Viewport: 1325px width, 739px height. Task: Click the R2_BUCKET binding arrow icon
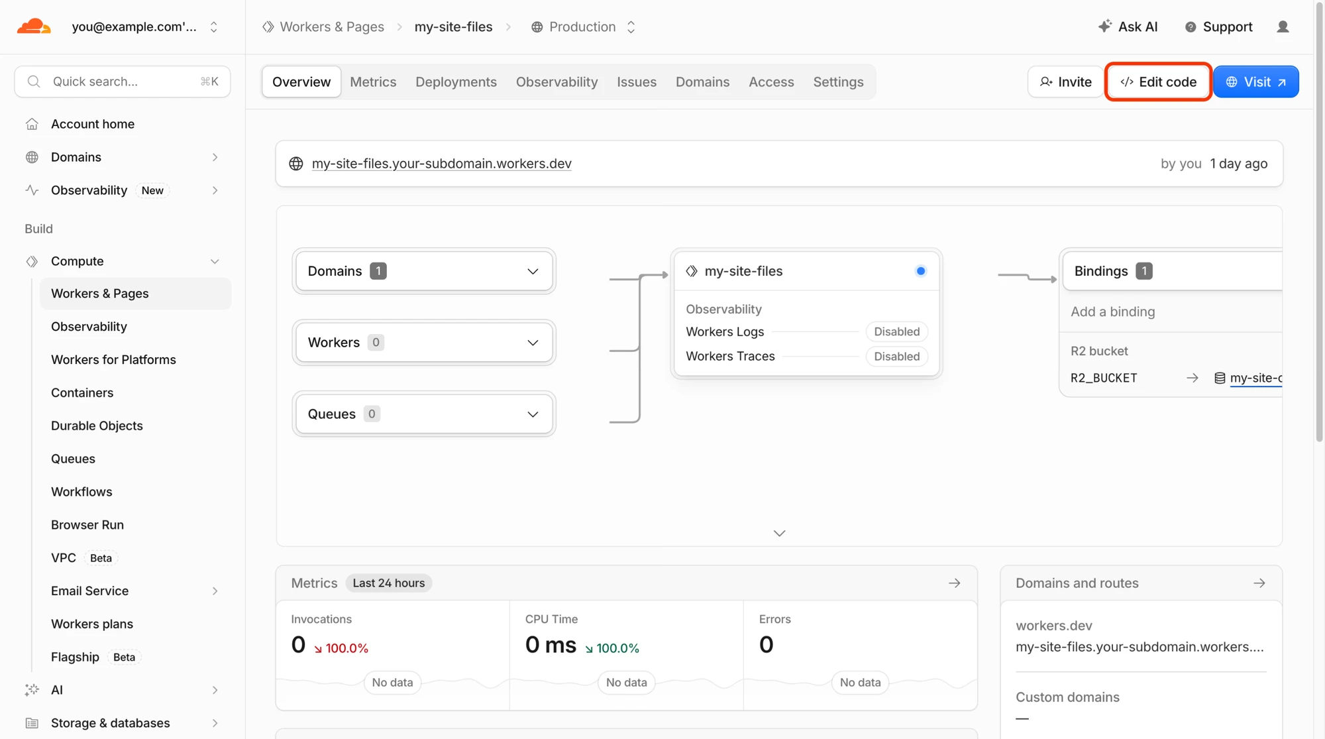(x=1192, y=378)
